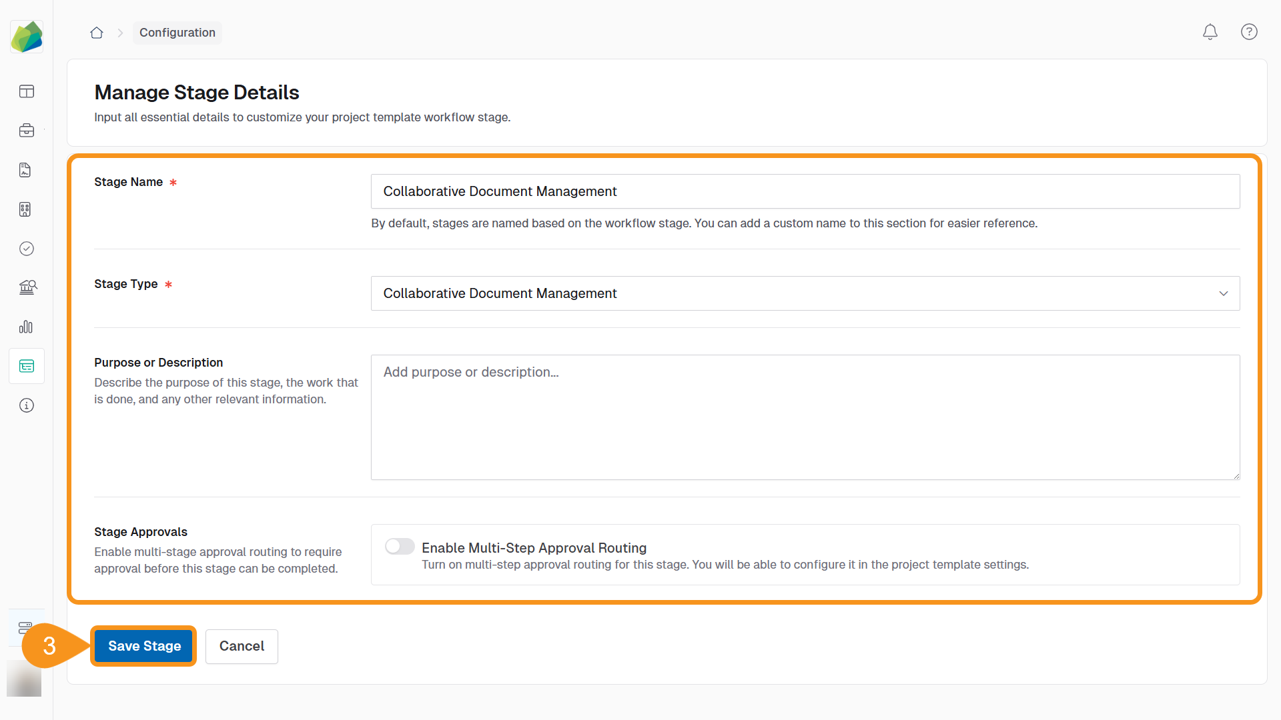Open the info circle icon in sidebar

[x=26, y=405]
